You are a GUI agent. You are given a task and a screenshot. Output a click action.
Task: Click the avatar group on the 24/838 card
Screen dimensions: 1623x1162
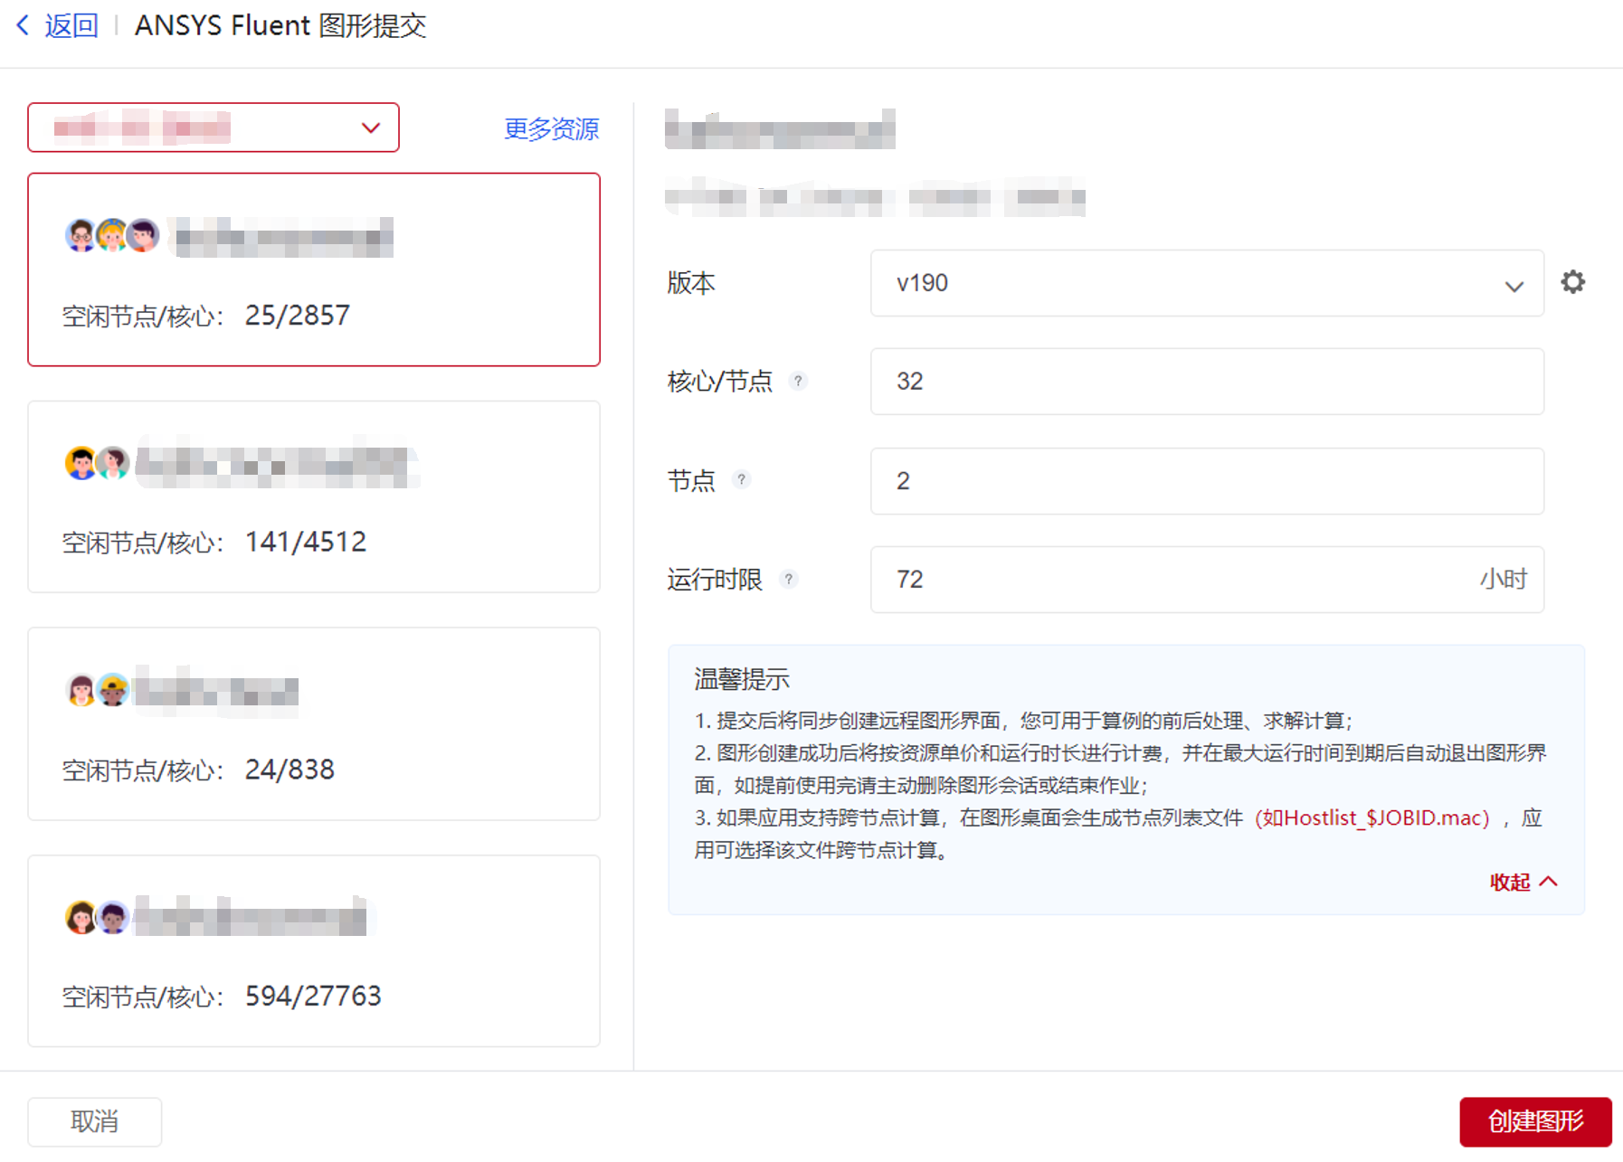click(x=97, y=691)
